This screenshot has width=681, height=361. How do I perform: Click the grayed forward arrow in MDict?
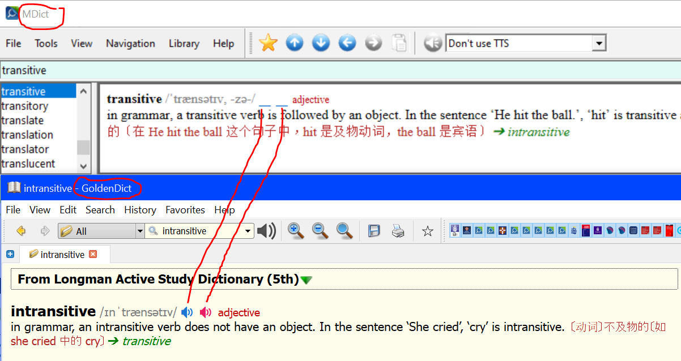[373, 43]
